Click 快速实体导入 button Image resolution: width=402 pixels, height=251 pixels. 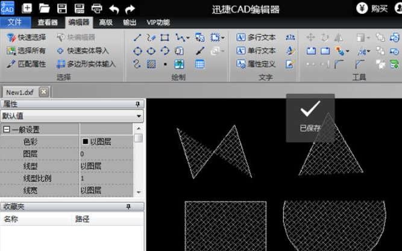[x=83, y=51]
